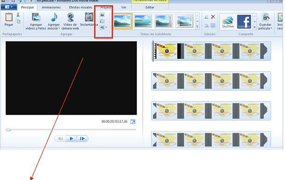Open the Proyecto tab

(x=107, y=7)
